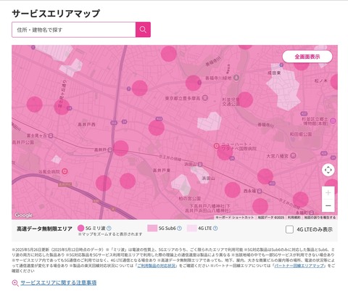Open help icon next to 5G ミリ波
Viewport: 348px width, 291px height.
pos(109,228)
